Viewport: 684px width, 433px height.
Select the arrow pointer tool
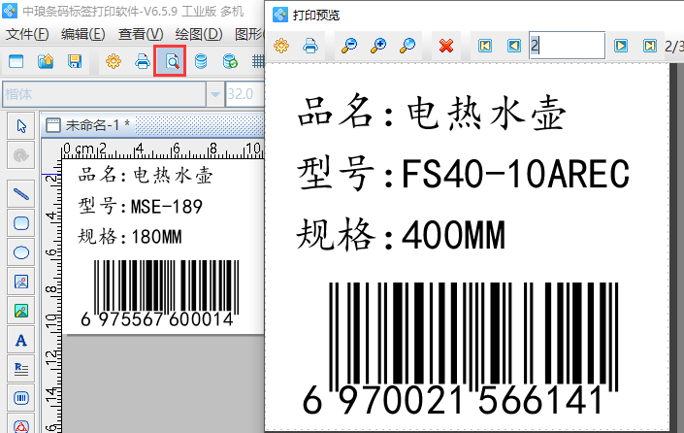21,126
